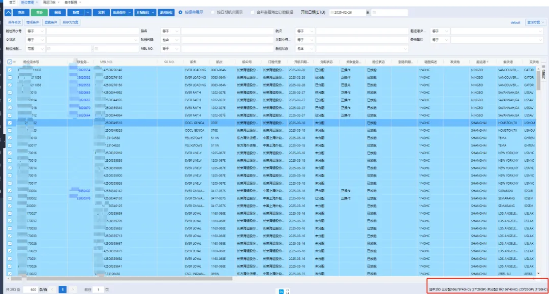Viewport: 549px width, 294px height.
Task: Close the 舱位管理 tab
Action: pos(37,3)
